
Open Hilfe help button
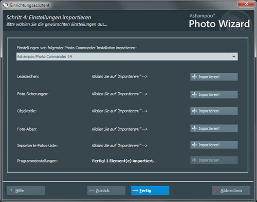(x=26, y=190)
